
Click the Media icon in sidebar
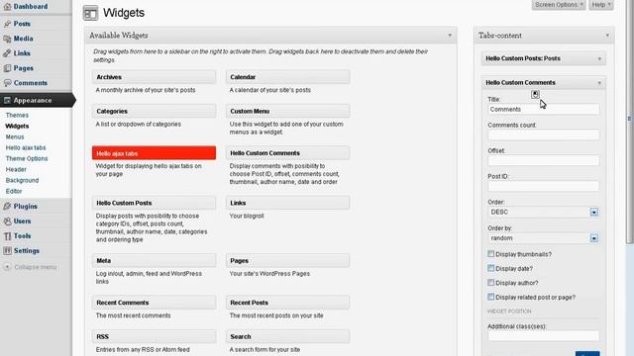point(7,39)
